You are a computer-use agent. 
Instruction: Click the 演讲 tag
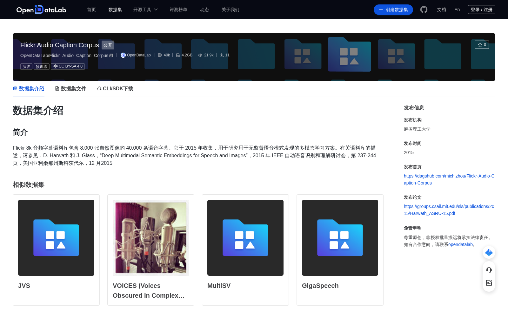point(26,67)
